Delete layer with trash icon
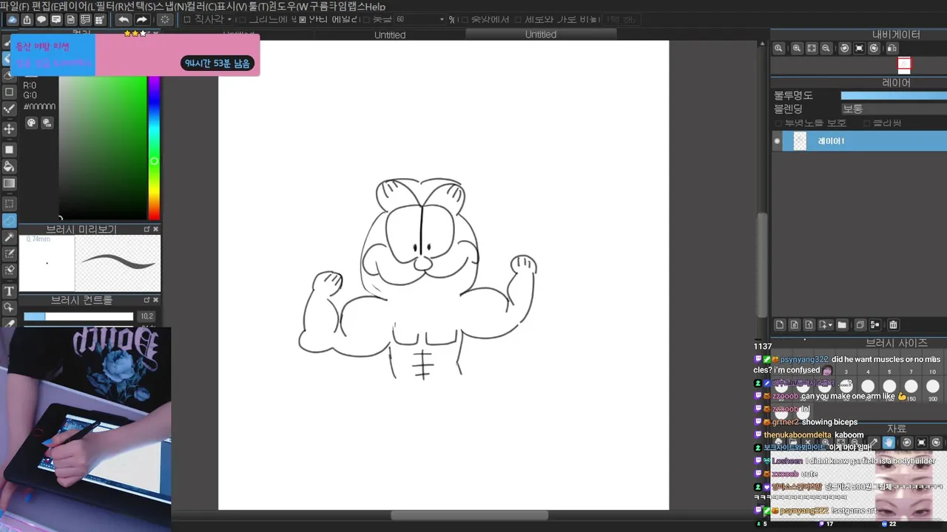947x532 pixels. pyautogui.click(x=893, y=324)
